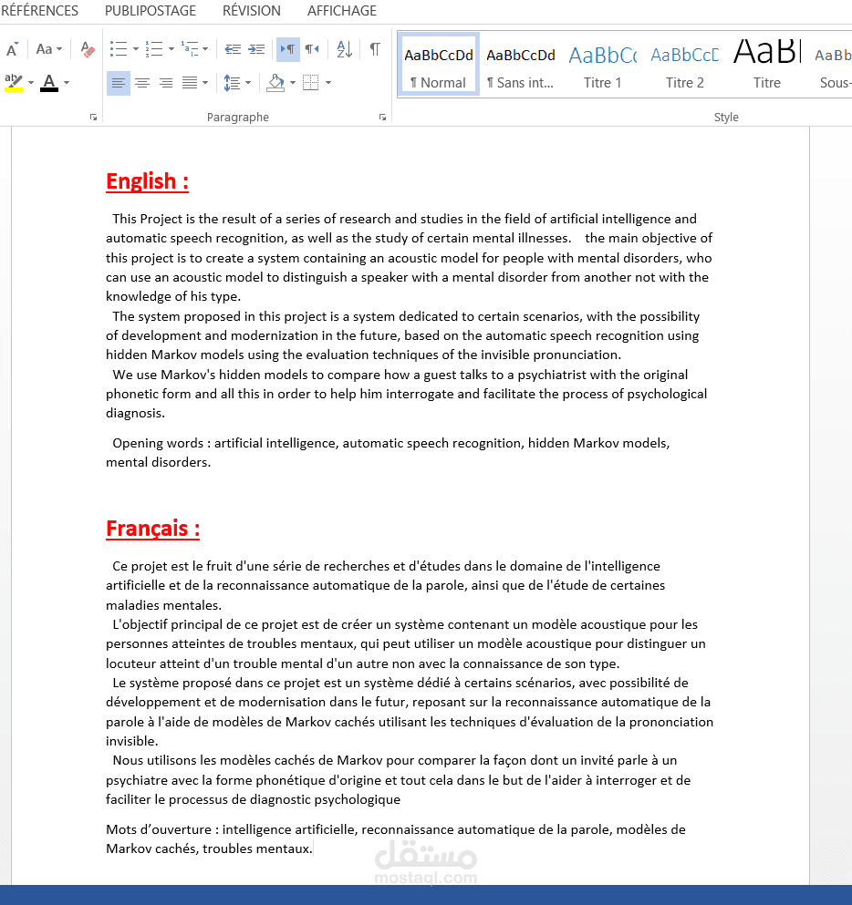Switch to the RÉVISION ribbon tab

point(251,11)
